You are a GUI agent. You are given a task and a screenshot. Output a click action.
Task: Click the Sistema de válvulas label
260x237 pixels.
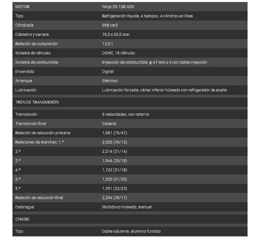click(33, 53)
